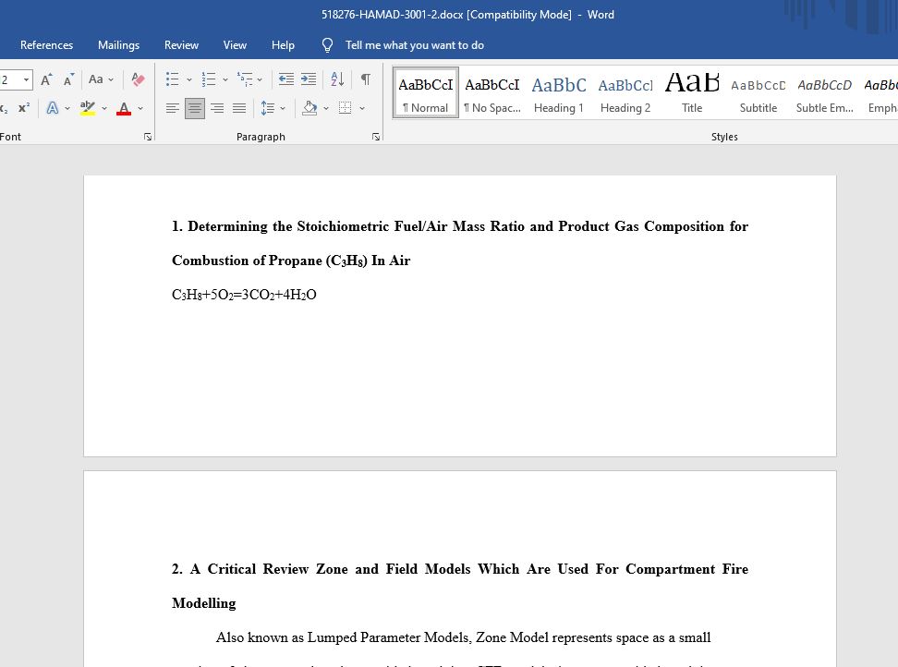The width and height of the screenshot is (898, 667).
Task: Toggle center alignment
Action: click(195, 108)
